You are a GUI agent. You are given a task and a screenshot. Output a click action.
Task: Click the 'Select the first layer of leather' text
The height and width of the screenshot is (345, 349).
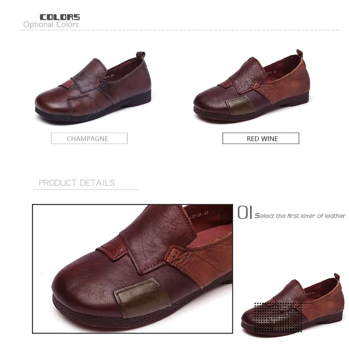pyautogui.click(x=301, y=216)
